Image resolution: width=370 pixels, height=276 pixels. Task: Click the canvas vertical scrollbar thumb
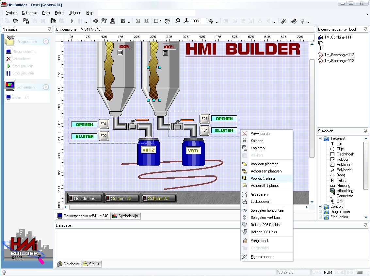(312, 108)
